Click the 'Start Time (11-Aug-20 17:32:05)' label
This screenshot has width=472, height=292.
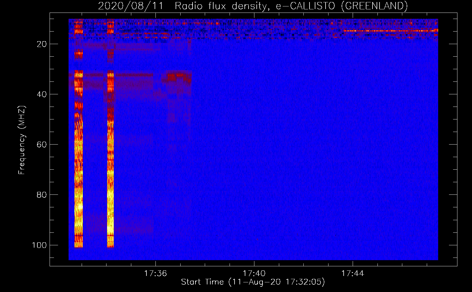253,282
